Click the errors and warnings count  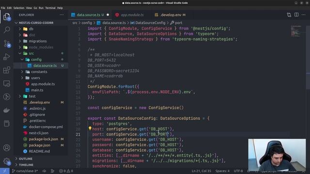click(66, 171)
